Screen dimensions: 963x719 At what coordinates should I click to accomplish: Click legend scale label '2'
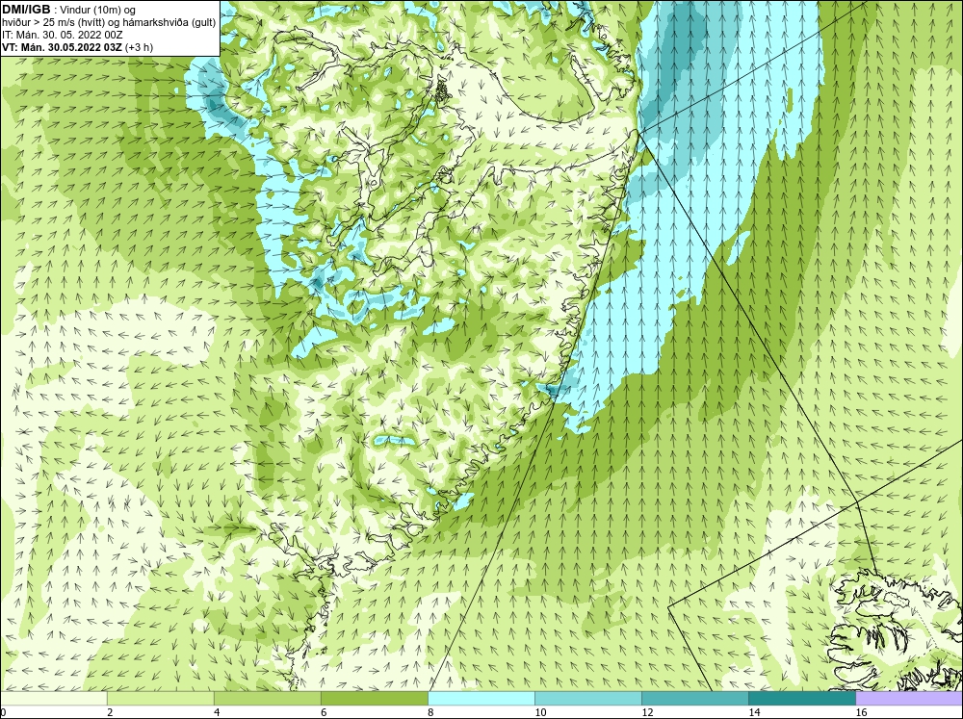pyautogui.click(x=110, y=712)
